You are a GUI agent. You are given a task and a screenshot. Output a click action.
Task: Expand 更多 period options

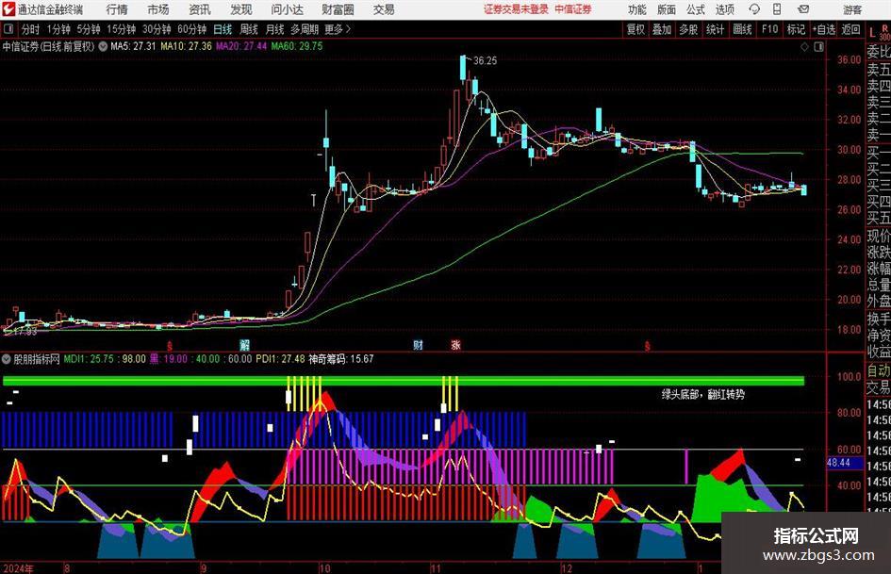[x=338, y=29]
